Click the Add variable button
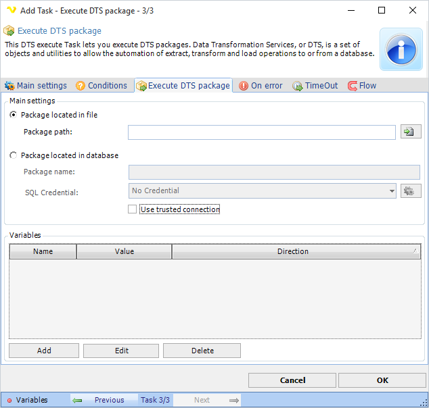Viewport: 429px width, 408px height. tap(44, 351)
